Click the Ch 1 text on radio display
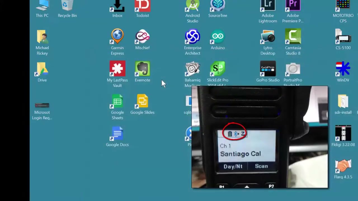Viewport: 358px width, 201px height. tap(225, 146)
